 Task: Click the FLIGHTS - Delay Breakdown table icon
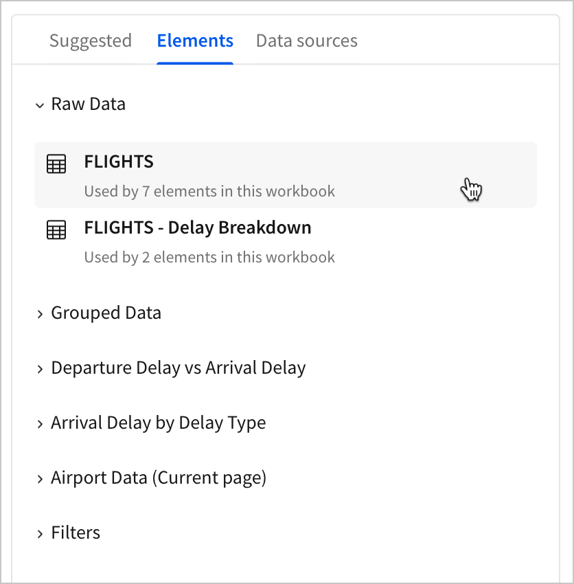pos(56,230)
